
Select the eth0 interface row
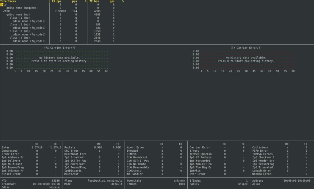pyautogui.click(x=6, y=11)
